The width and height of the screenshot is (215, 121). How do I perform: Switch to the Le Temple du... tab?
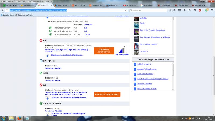tap(11, 5)
